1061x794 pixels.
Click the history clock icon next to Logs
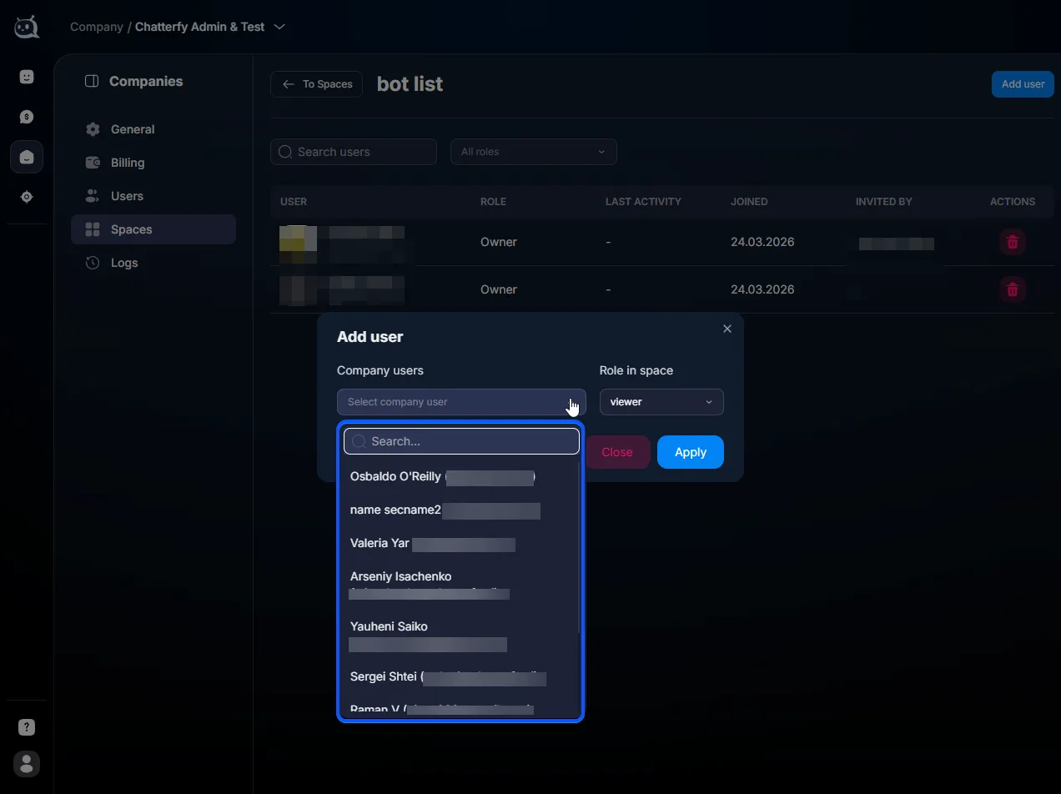(93, 263)
